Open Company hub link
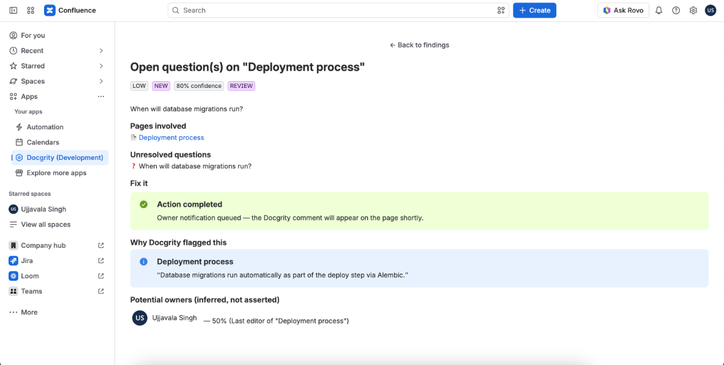 [x=43, y=245]
